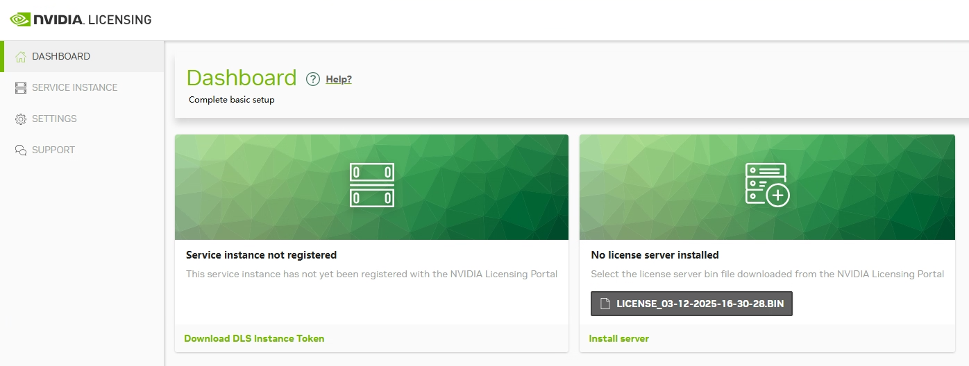
Task: Go to SERVICE INSTANCE in sidebar
Action: (x=74, y=87)
